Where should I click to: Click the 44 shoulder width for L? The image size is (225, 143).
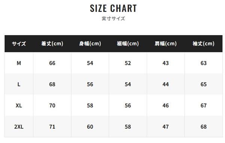click(x=166, y=84)
